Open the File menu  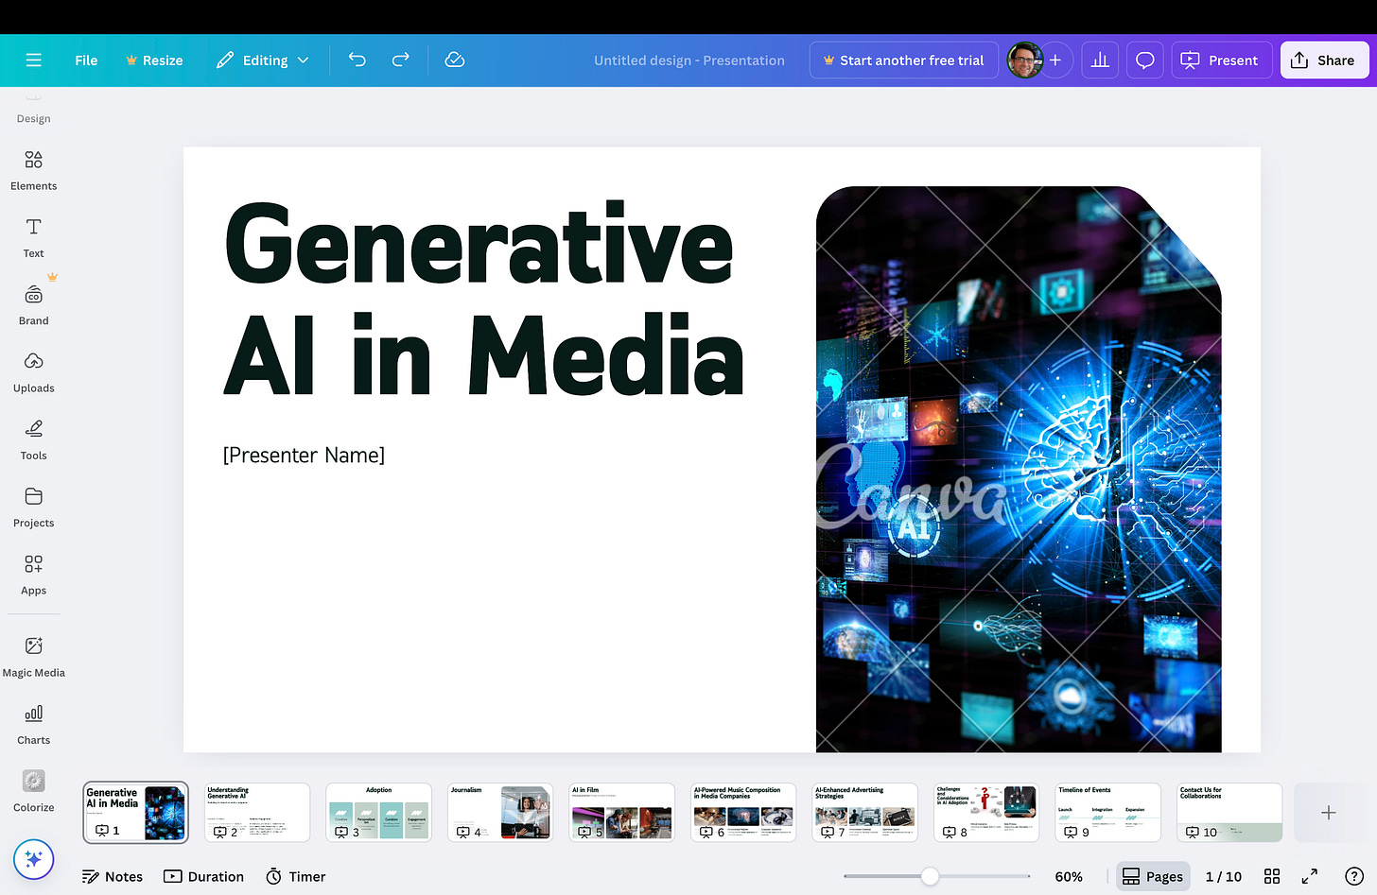tap(85, 60)
